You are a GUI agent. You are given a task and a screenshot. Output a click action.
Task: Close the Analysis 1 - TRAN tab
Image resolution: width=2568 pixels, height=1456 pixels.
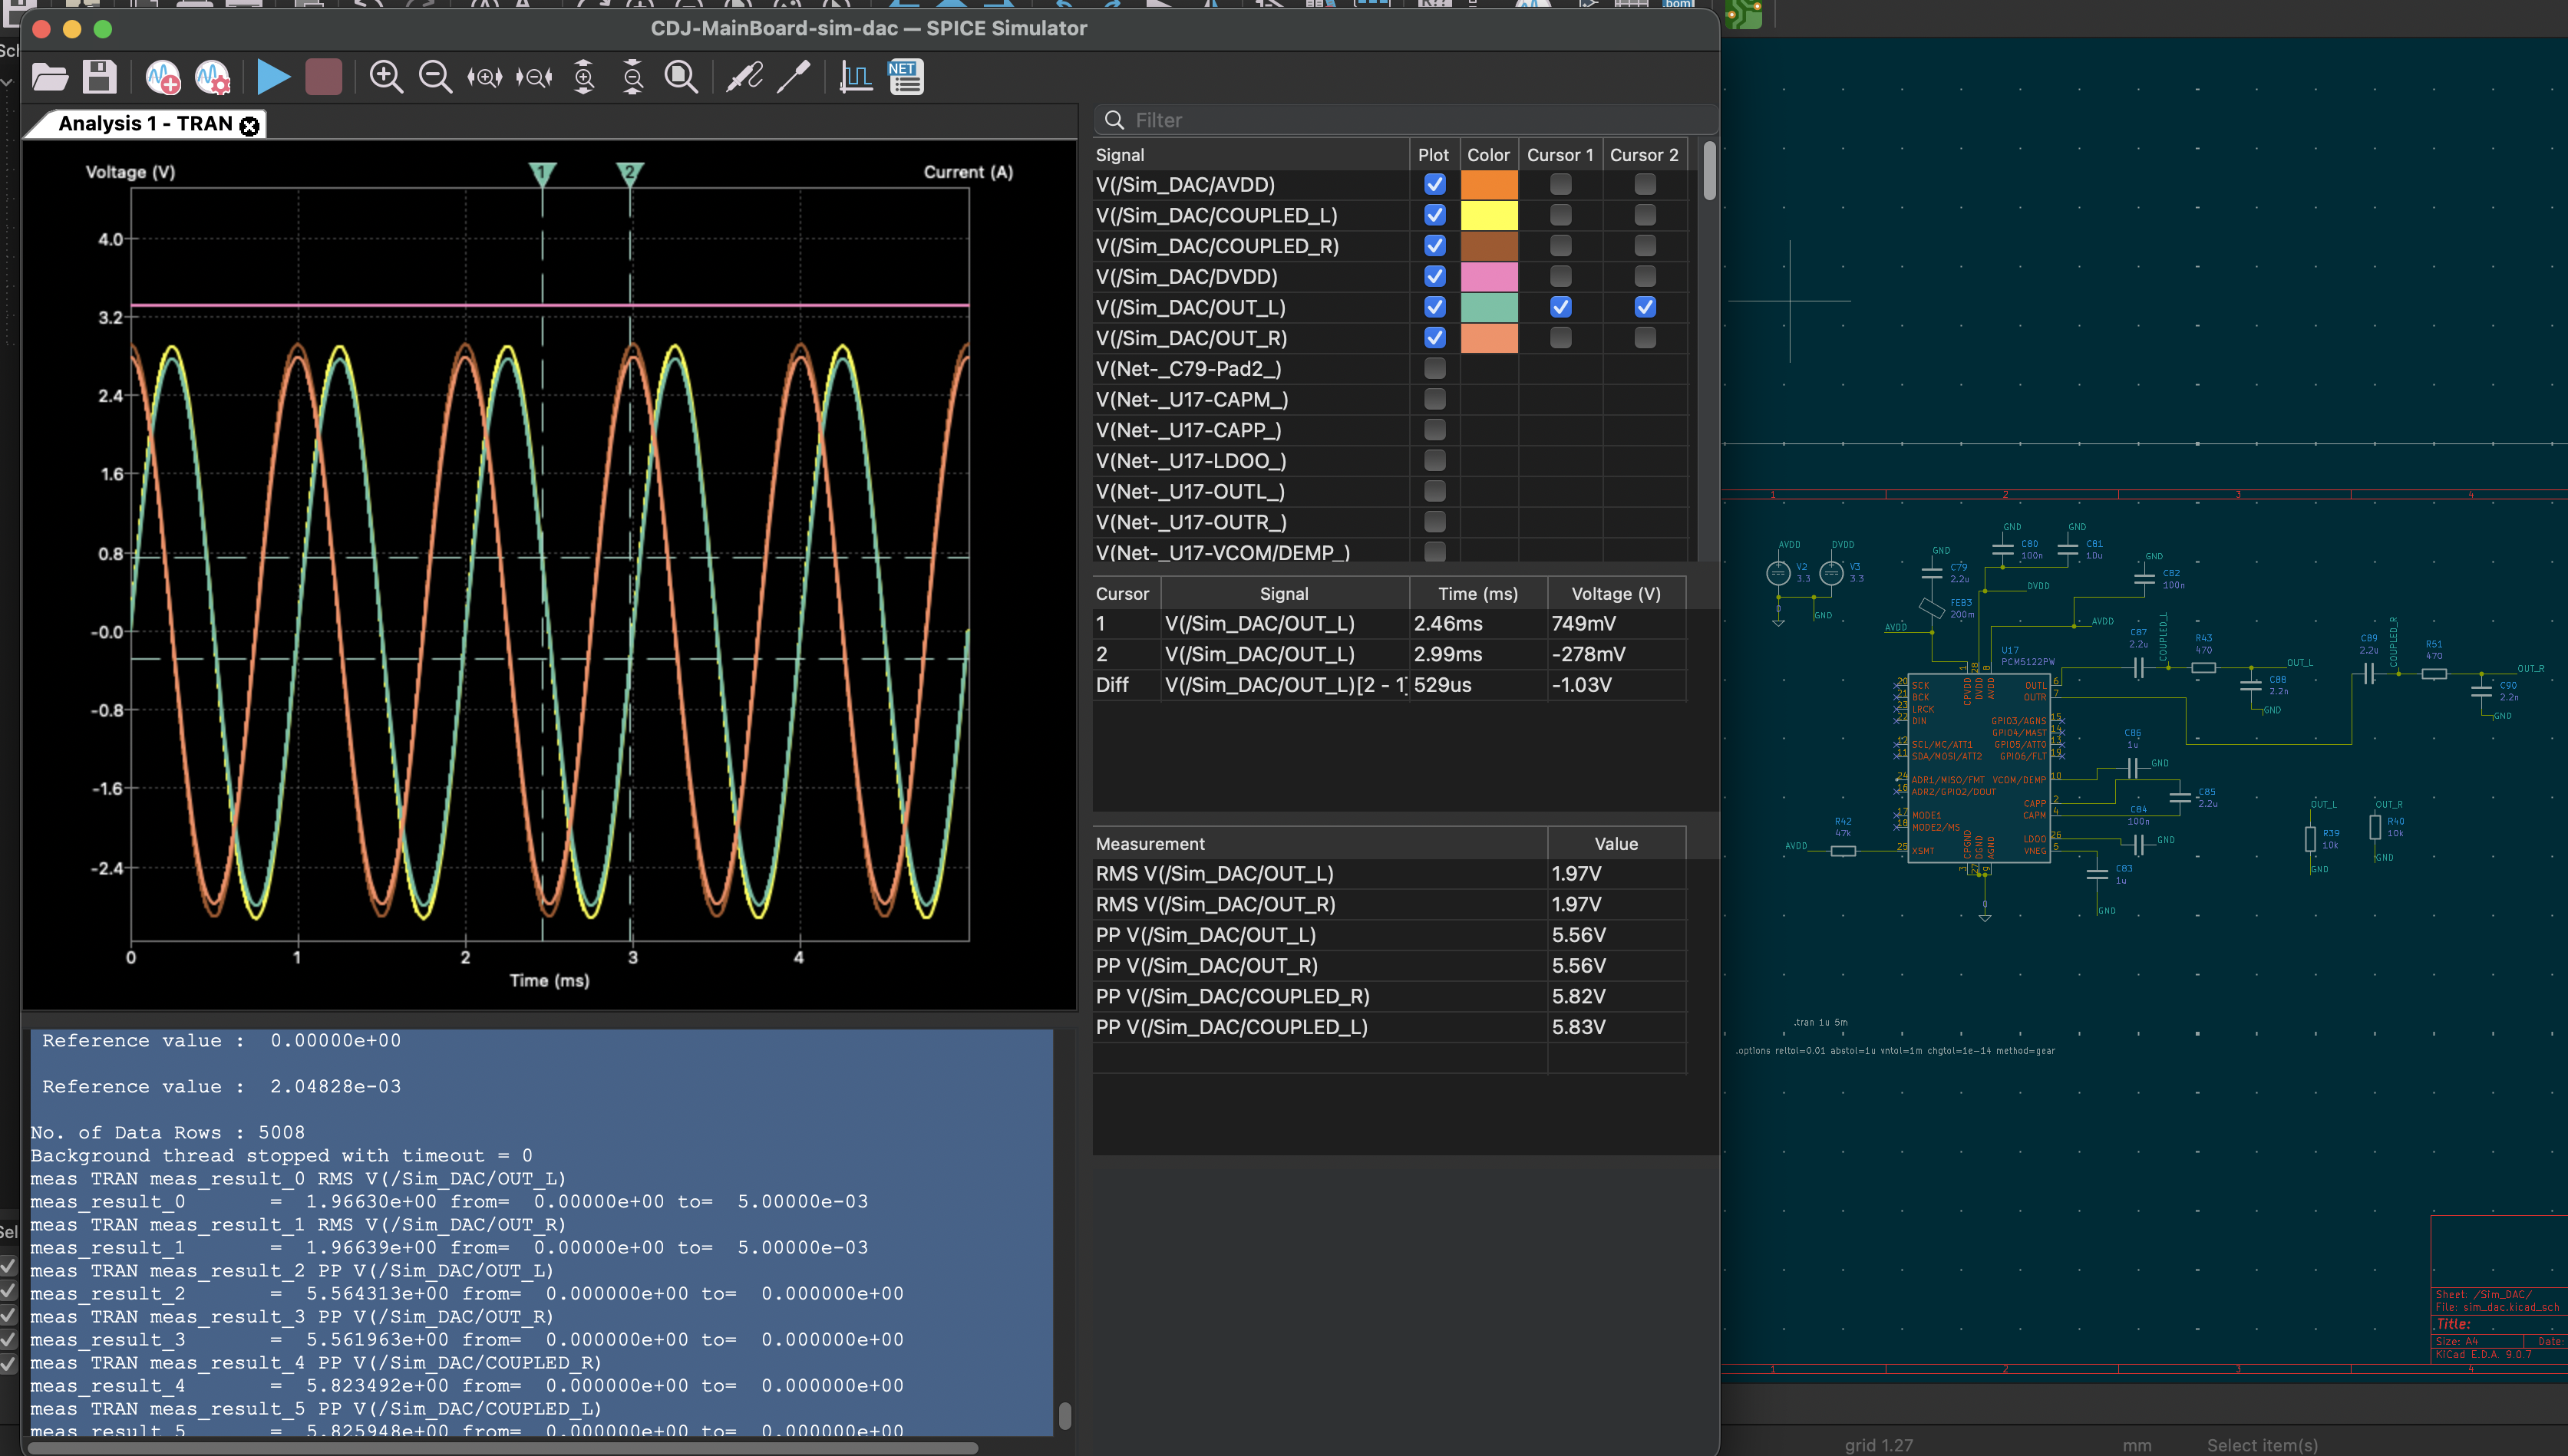point(250,125)
